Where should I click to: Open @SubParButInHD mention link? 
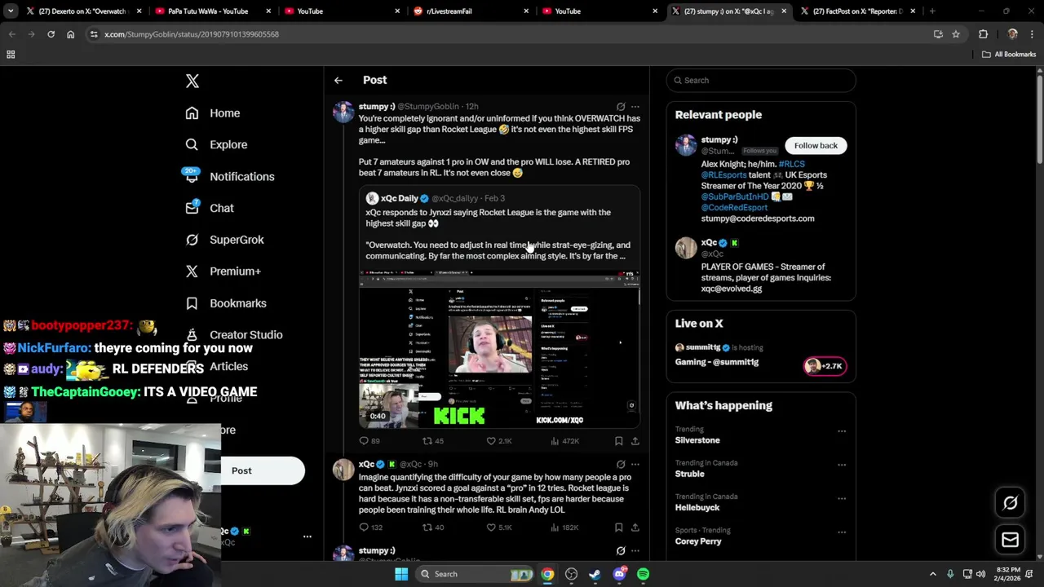pyautogui.click(x=735, y=196)
